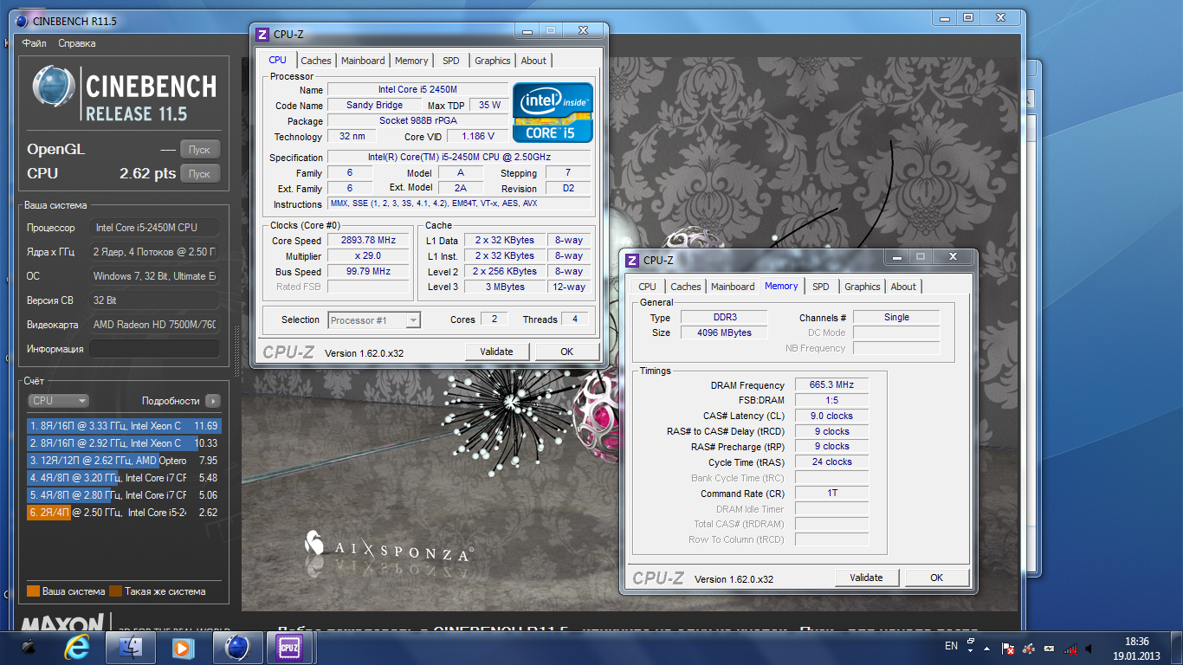
Task: Open Graphics tab in CPU-Z Memory window
Action: coord(863,287)
